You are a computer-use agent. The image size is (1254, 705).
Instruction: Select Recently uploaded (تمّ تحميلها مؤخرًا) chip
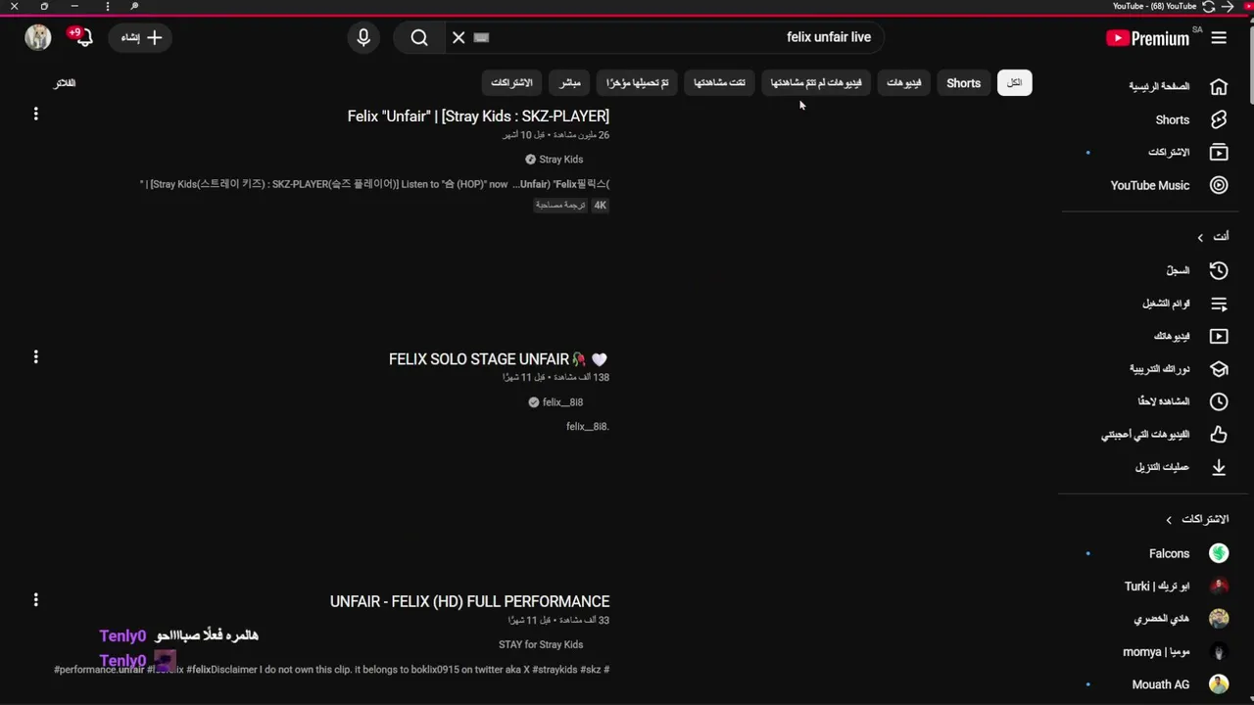637,83
